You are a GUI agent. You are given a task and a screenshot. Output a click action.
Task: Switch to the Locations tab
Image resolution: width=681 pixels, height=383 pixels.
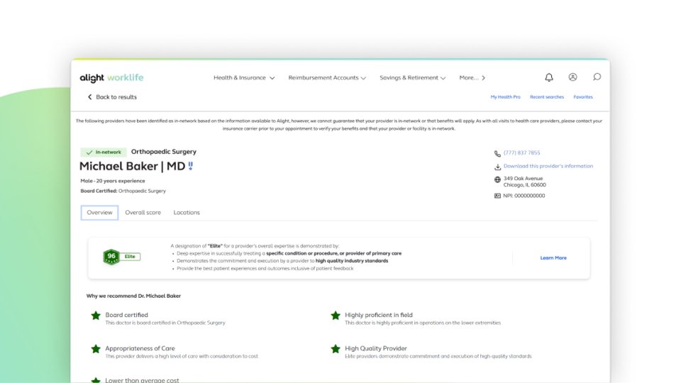187,212
